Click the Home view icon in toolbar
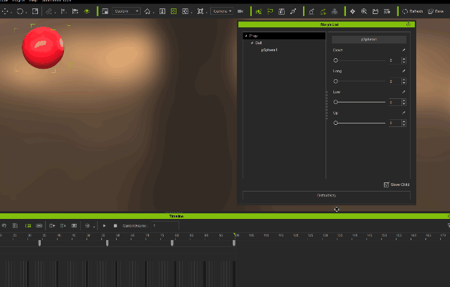 click(x=147, y=11)
